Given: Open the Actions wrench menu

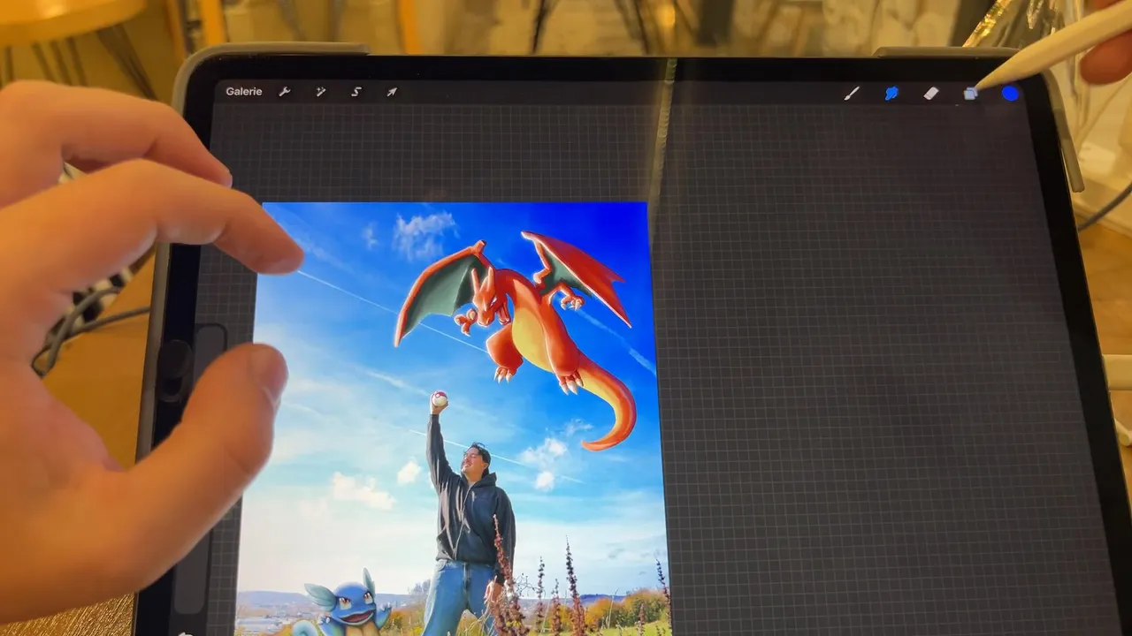Looking at the screenshot, I should (x=285, y=92).
